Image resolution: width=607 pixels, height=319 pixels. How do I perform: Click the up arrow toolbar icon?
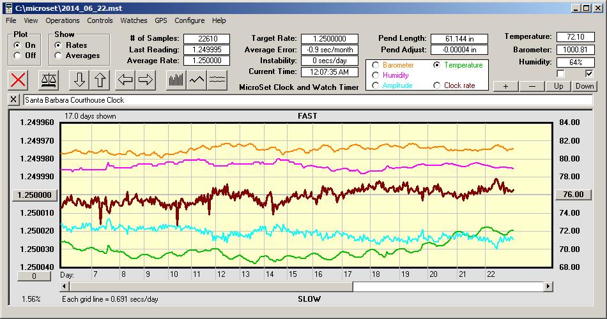pyautogui.click(x=100, y=80)
